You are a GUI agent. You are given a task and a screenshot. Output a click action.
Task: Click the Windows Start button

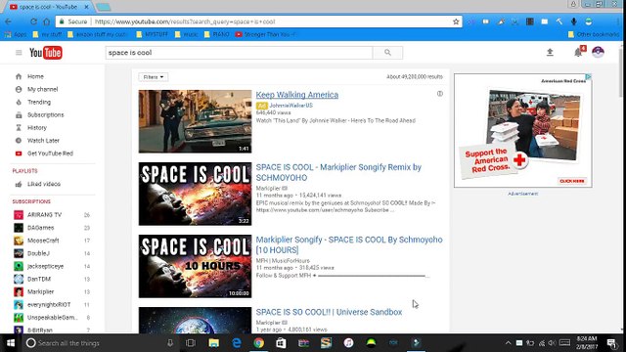11,343
